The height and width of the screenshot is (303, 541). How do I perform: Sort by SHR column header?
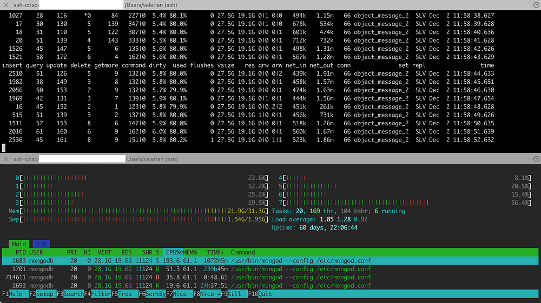tap(147, 252)
